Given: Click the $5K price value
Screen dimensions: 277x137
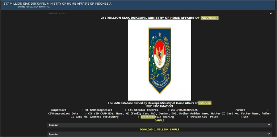Looking at the screenshot, I should [245, 117].
